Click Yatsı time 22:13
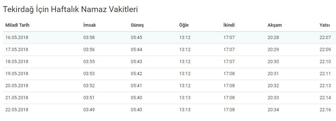Image resolution: width=336 pixels, height=121 pixels. coord(325,86)
